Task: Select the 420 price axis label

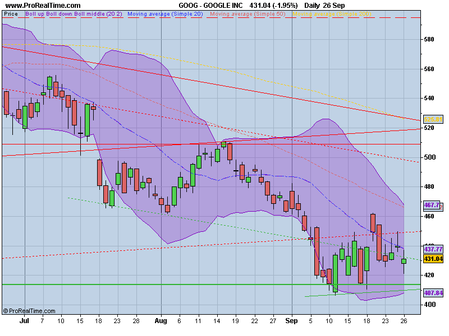Action: [429, 275]
